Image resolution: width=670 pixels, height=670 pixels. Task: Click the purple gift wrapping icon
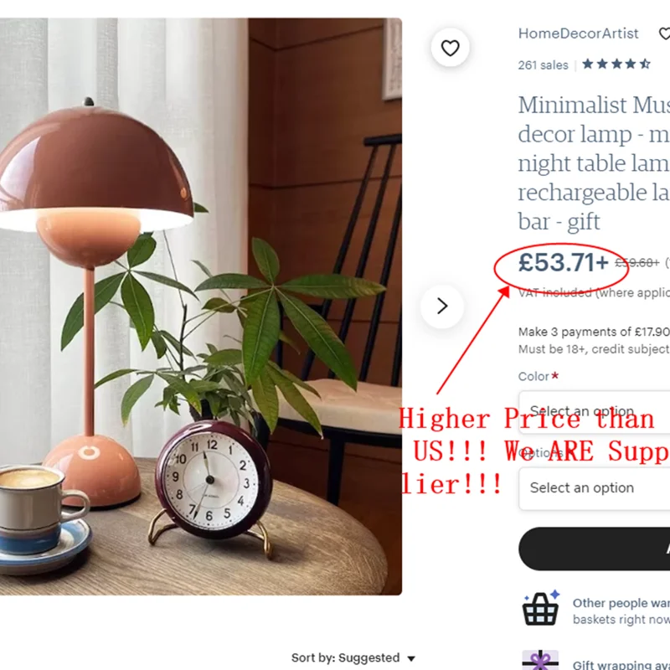(540, 660)
